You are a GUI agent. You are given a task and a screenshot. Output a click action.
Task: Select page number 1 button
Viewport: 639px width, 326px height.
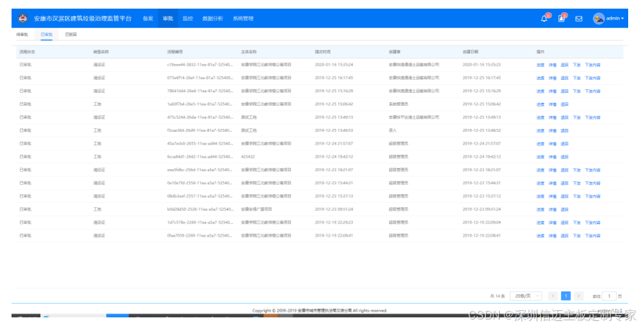(566, 296)
